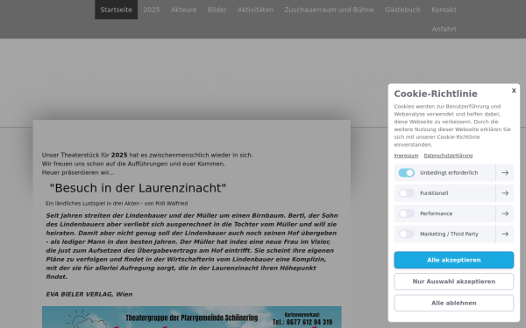This screenshot has height=328, width=526.
Task: Enable the Funktionell cookie switch
Action: (x=406, y=193)
